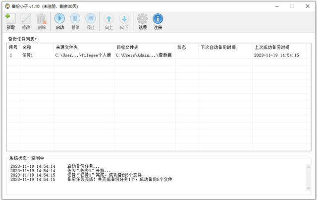
Task: Move the task down with 向下 arrow
Action: tap(124, 20)
